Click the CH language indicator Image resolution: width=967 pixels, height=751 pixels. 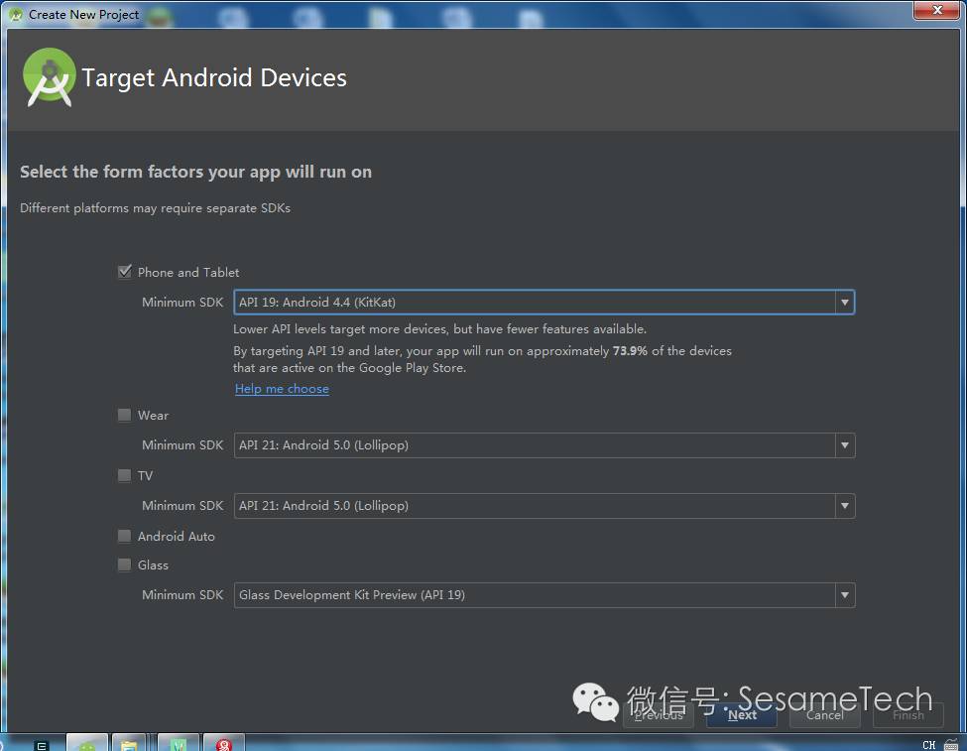pos(928,745)
